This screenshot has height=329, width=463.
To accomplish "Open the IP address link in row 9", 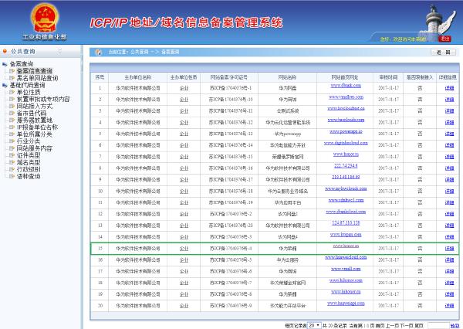I will point(346,177).
